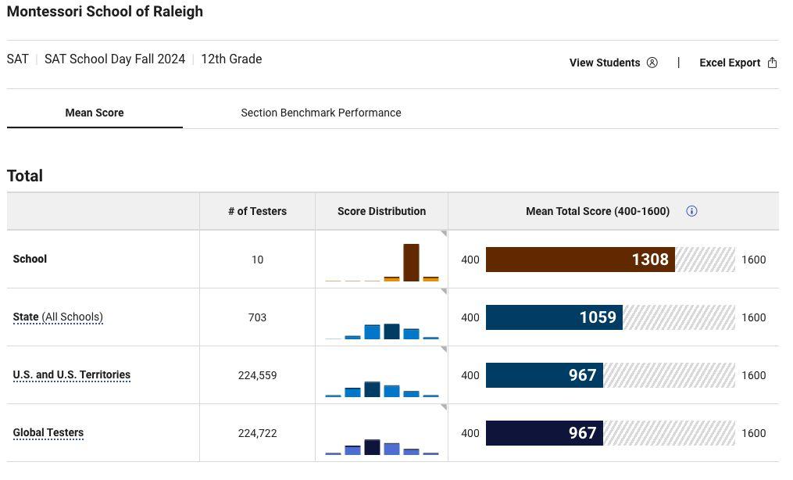Click the Excel Export button
Viewport: 793px width, 480px height.
coord(738,63)
